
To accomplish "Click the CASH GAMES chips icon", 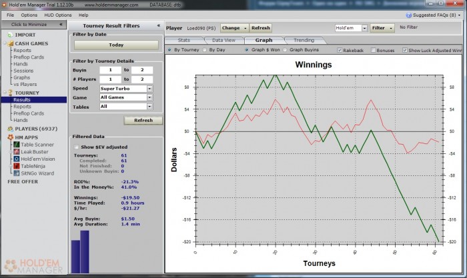I will coord(11,43).
